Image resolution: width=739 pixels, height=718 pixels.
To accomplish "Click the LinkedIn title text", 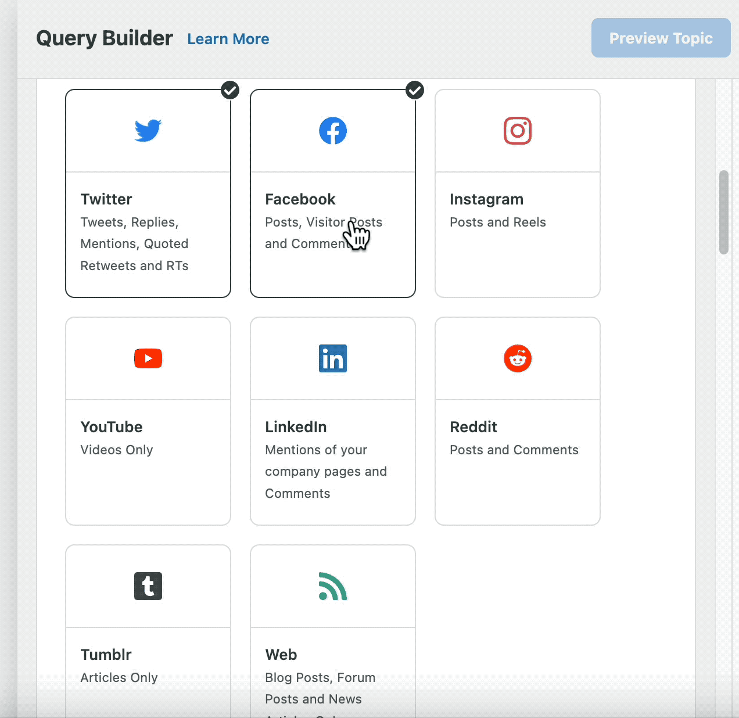I will (x=296, y=427).
